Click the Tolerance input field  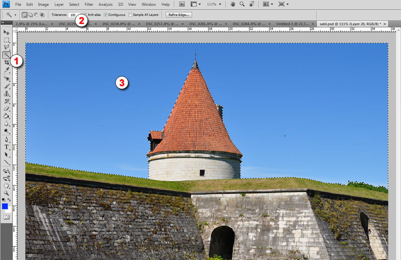tap(73, 15)
